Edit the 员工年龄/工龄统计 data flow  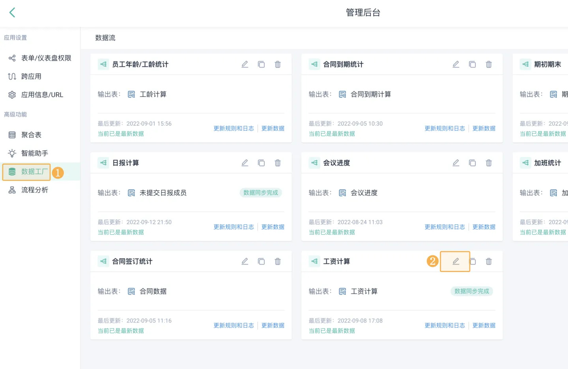(x=245, y=64)
